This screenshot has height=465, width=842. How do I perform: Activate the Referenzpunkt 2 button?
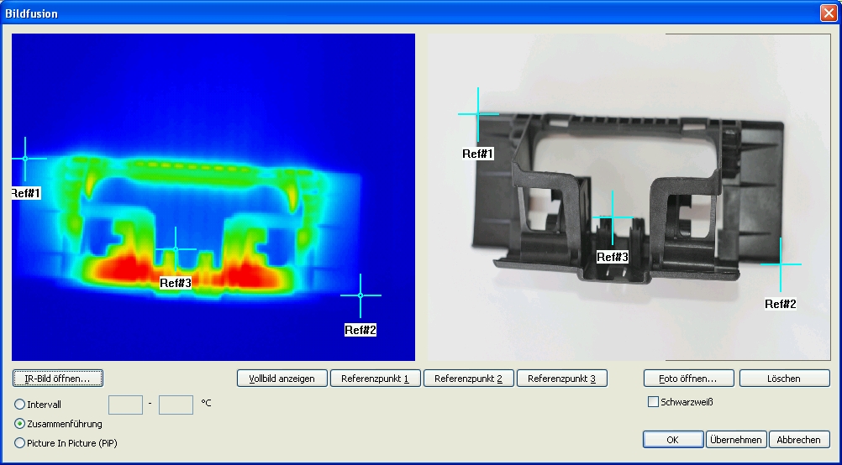tap(468, 379)
